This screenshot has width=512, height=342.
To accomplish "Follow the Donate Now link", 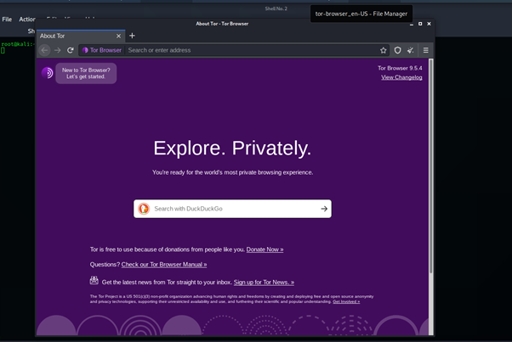I will pos(265,249).
